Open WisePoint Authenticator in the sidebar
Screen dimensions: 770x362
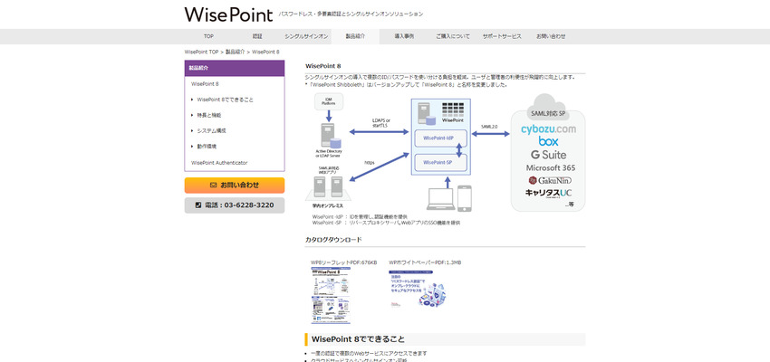point(219,162)
